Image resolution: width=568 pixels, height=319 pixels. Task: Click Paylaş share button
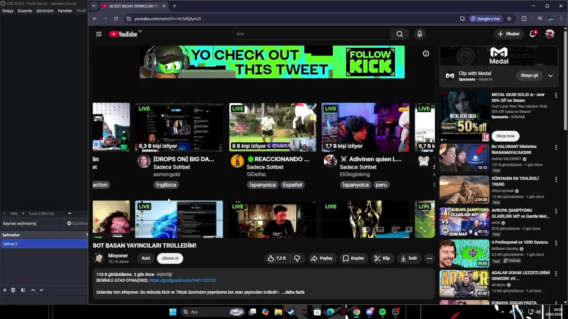[x=321, y=258]
